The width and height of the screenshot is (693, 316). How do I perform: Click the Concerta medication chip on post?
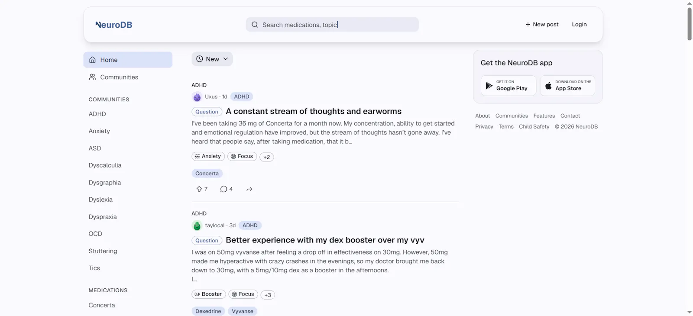coord(207,174)
